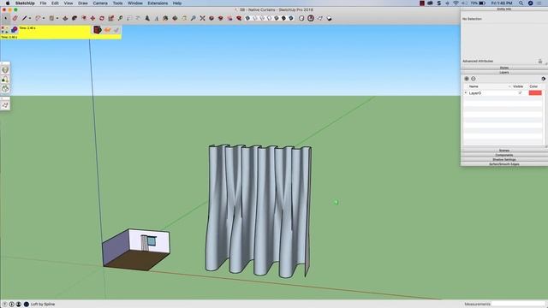
Task: Open the Help menu
Action: click(177, 3)
